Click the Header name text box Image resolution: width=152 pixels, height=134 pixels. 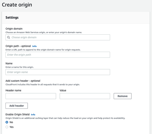click(x=31, y=96)
